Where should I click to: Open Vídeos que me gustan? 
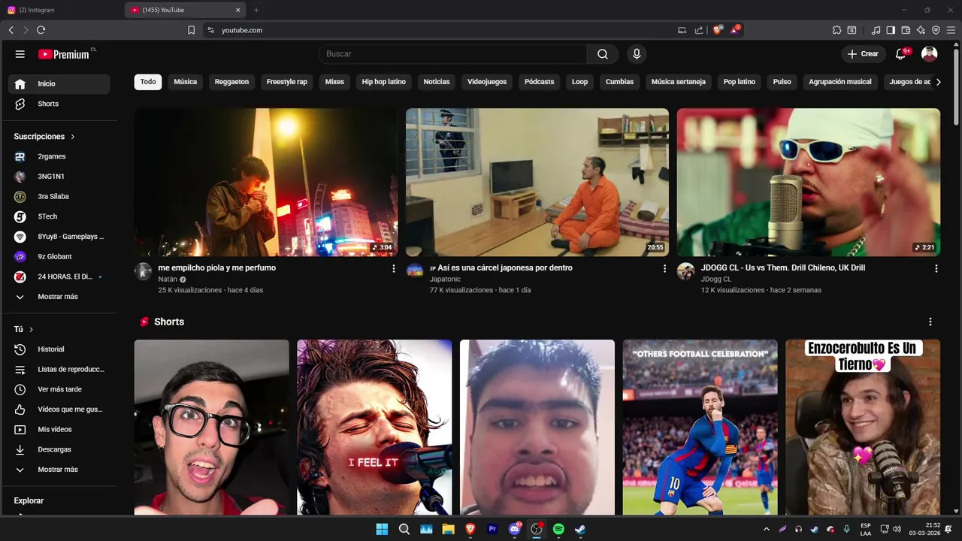pos(59,410)
